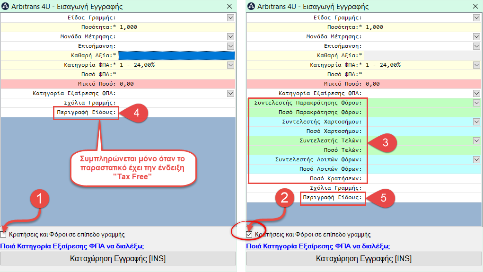Open Μονάδα Μέτρησης dropdown in left window
Viewport: 483px width, 272px height.
(x=230, y=36)
